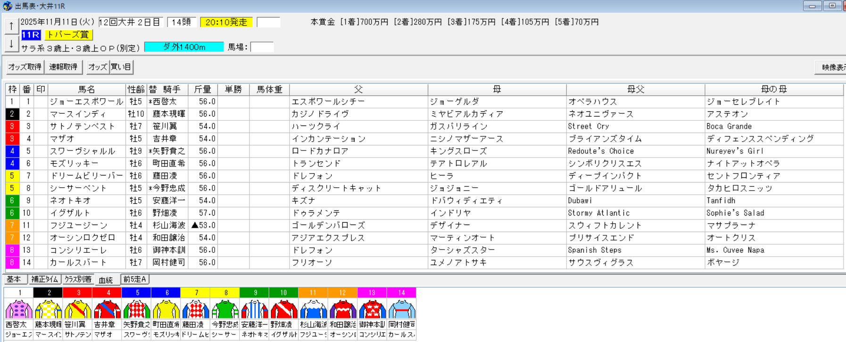Click the 速報取得 button
This screenshot has height=342, width=846.
[63, 67]
